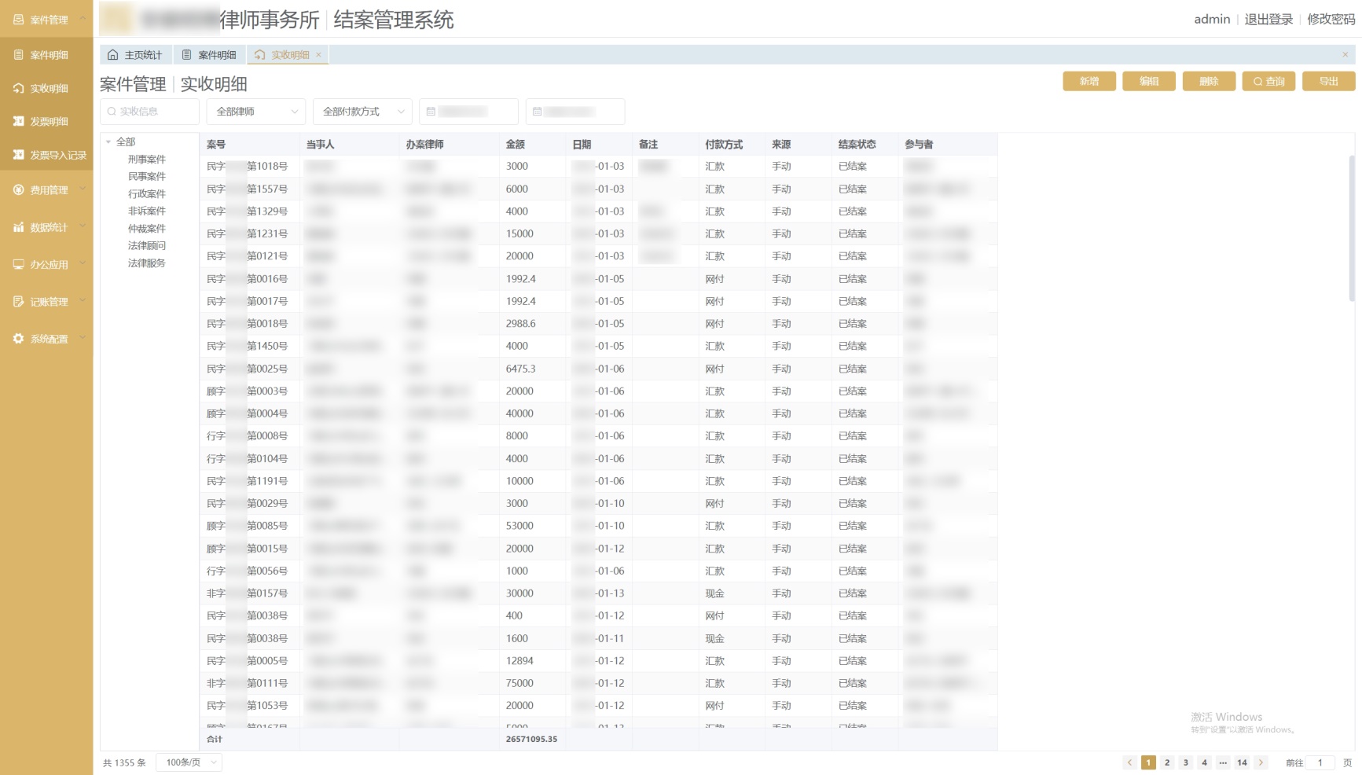Expand 系统配置 sidebar menu

(x=46, y=339)
